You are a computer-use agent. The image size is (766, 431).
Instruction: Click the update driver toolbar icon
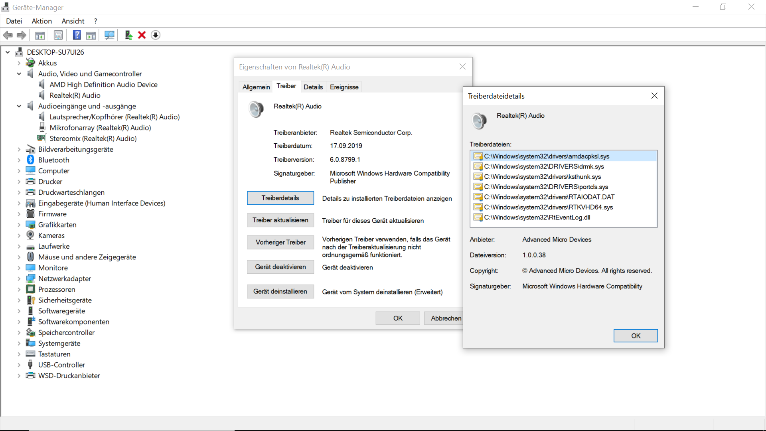(x=128, y=35)
